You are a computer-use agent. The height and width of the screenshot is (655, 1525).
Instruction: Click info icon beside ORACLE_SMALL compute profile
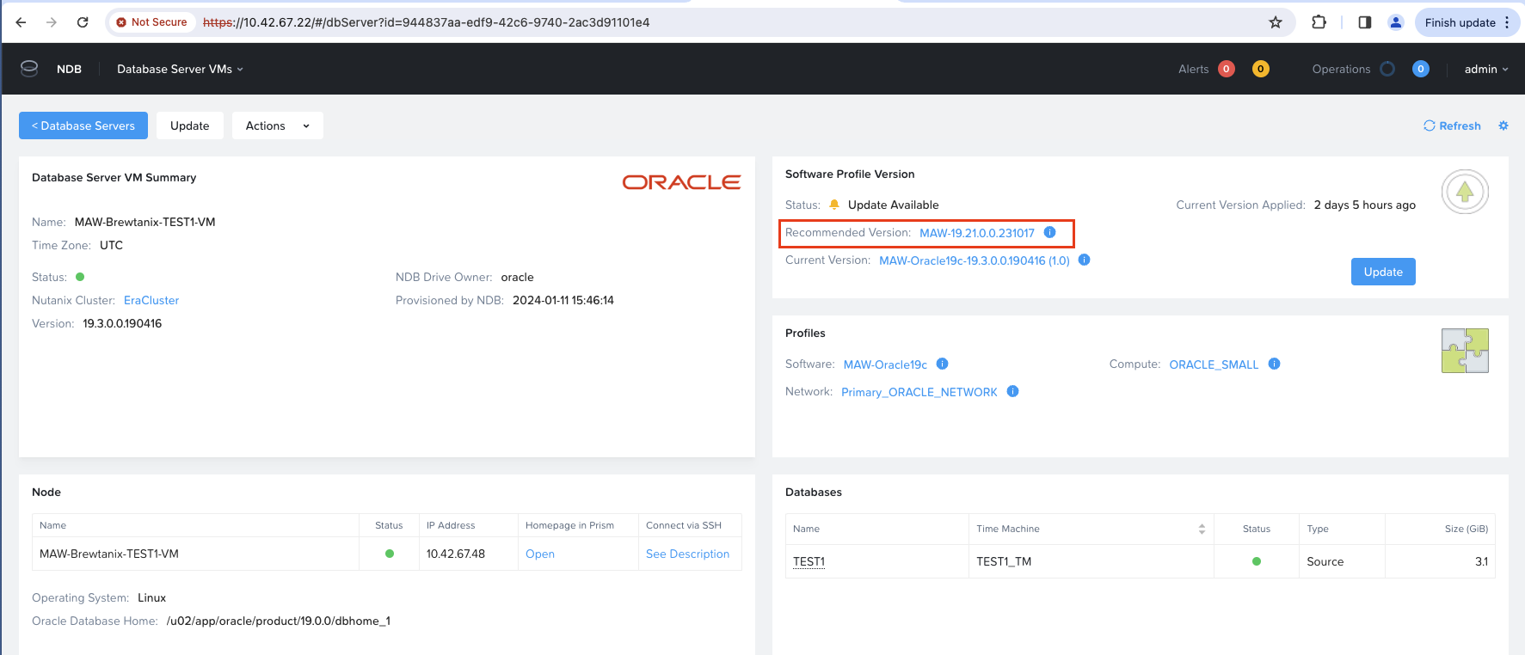coord(1274,364)
